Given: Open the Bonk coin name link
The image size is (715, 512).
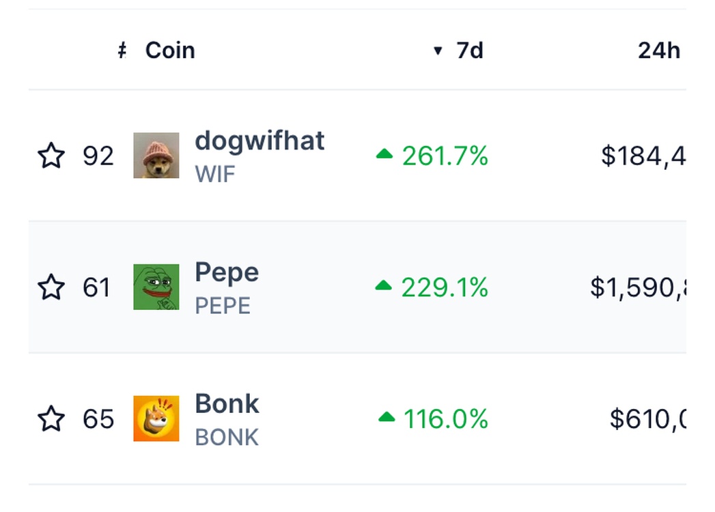Looking at the screenshot, I should (227, 403).
